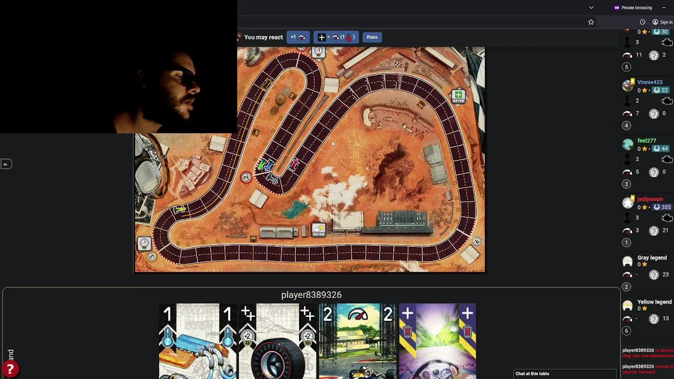Click the weather token near the grandstand

[318, 229]
